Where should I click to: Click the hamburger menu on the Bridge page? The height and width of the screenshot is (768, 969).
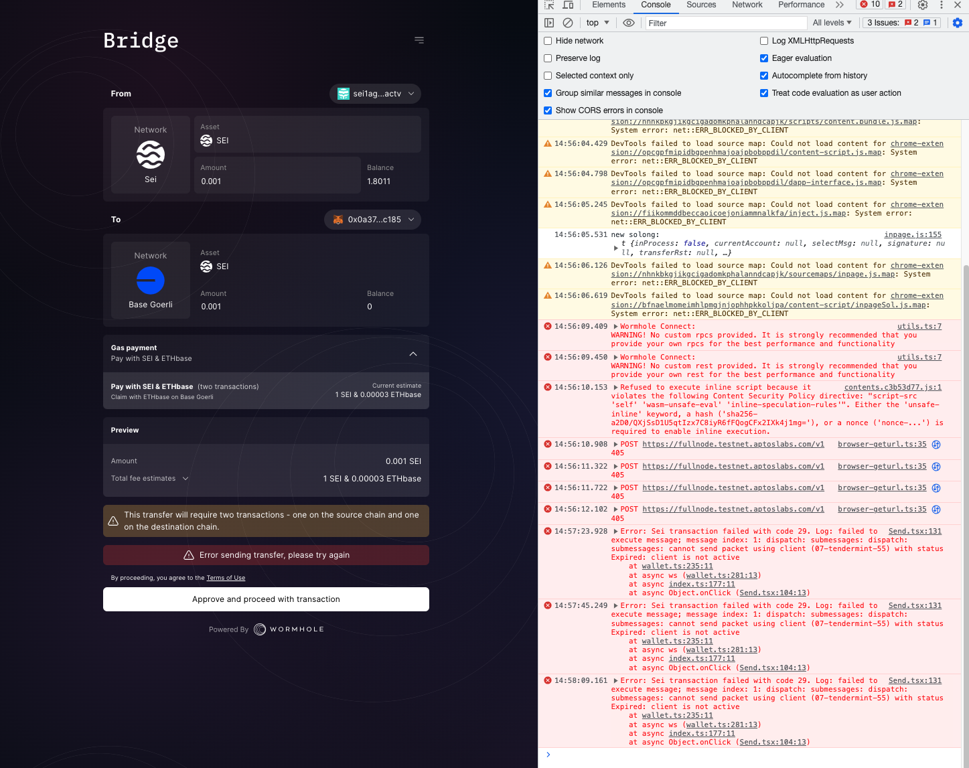(419, 40)
